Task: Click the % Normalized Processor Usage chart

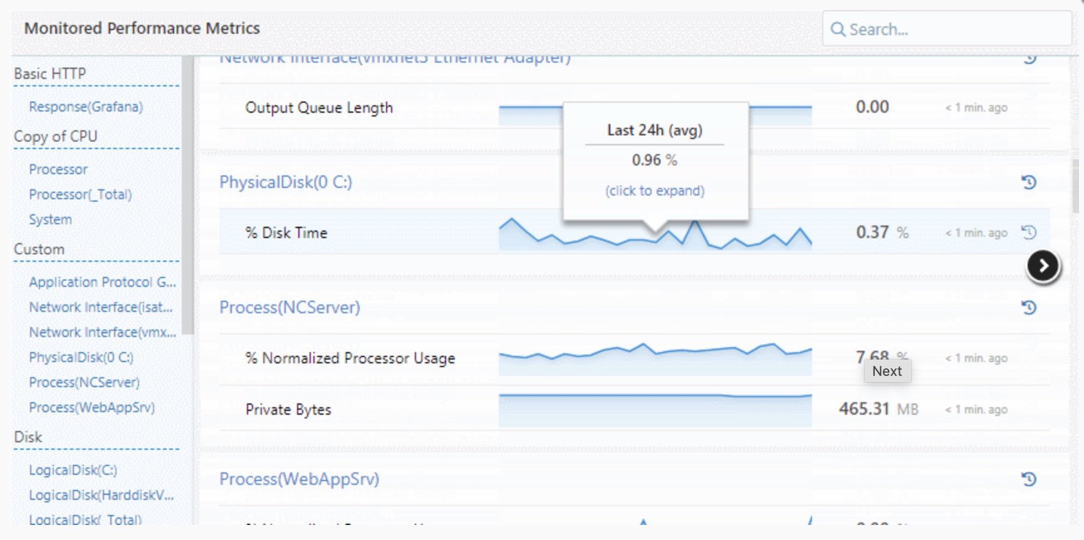Action: click(655, 358)
